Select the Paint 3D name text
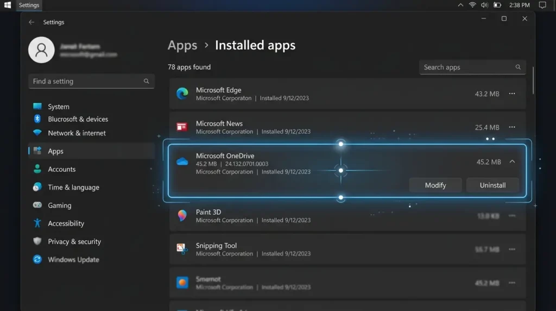Screen dimensions: 556x311 (208, 212)
